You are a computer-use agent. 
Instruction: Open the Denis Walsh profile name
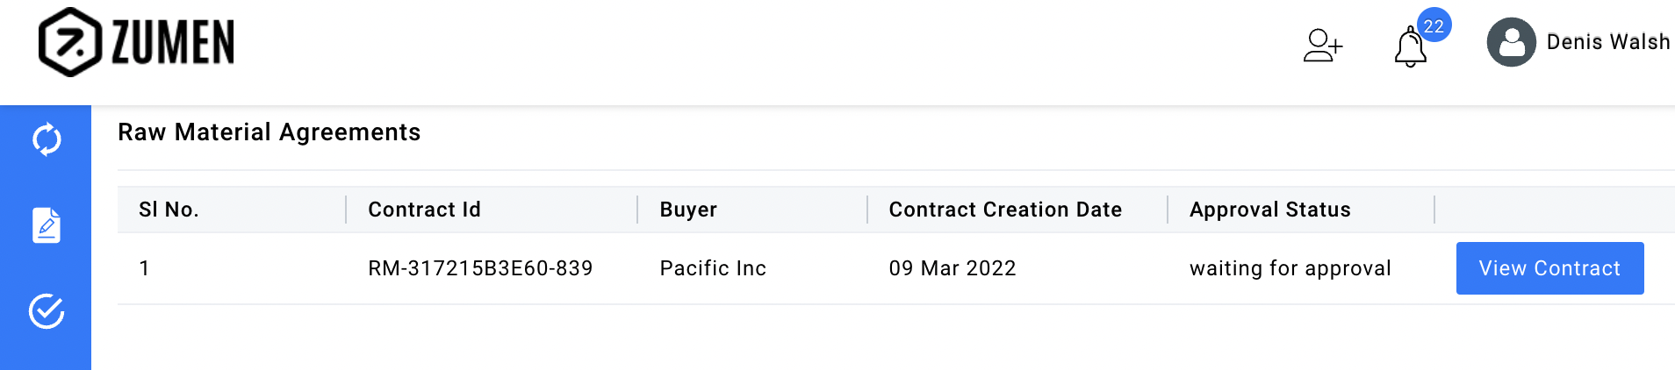pyautogui.click(x=1607, y=42)
